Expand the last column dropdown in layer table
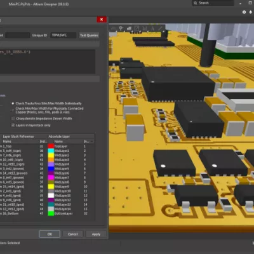 pos(92,142)
